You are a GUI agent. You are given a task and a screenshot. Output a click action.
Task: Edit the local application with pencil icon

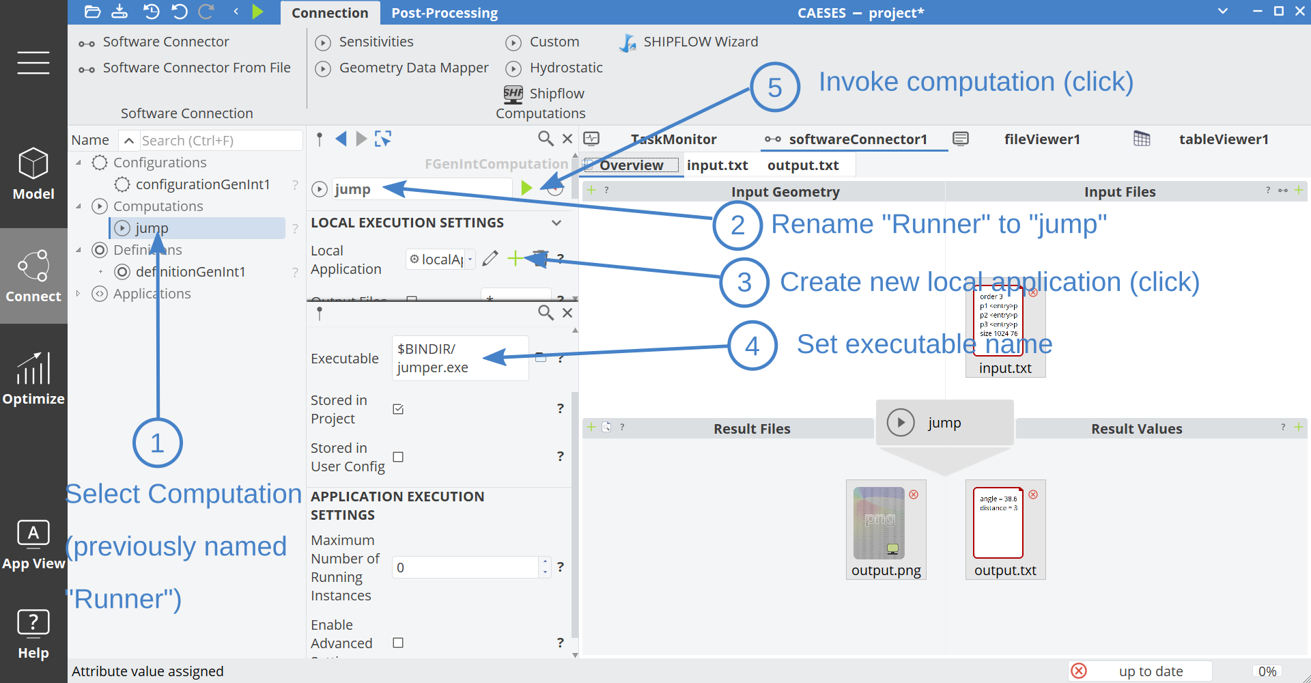(490, 258)
